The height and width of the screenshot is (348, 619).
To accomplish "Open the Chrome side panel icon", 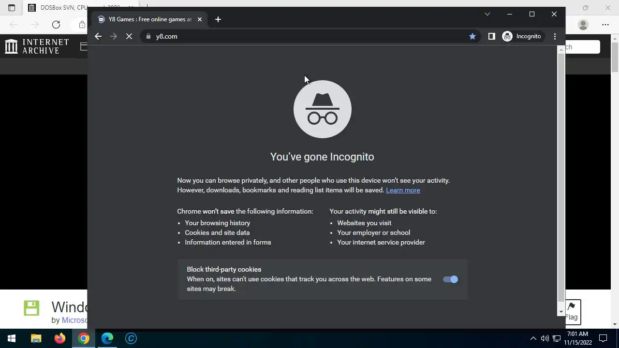I will (x=491, y=36).
